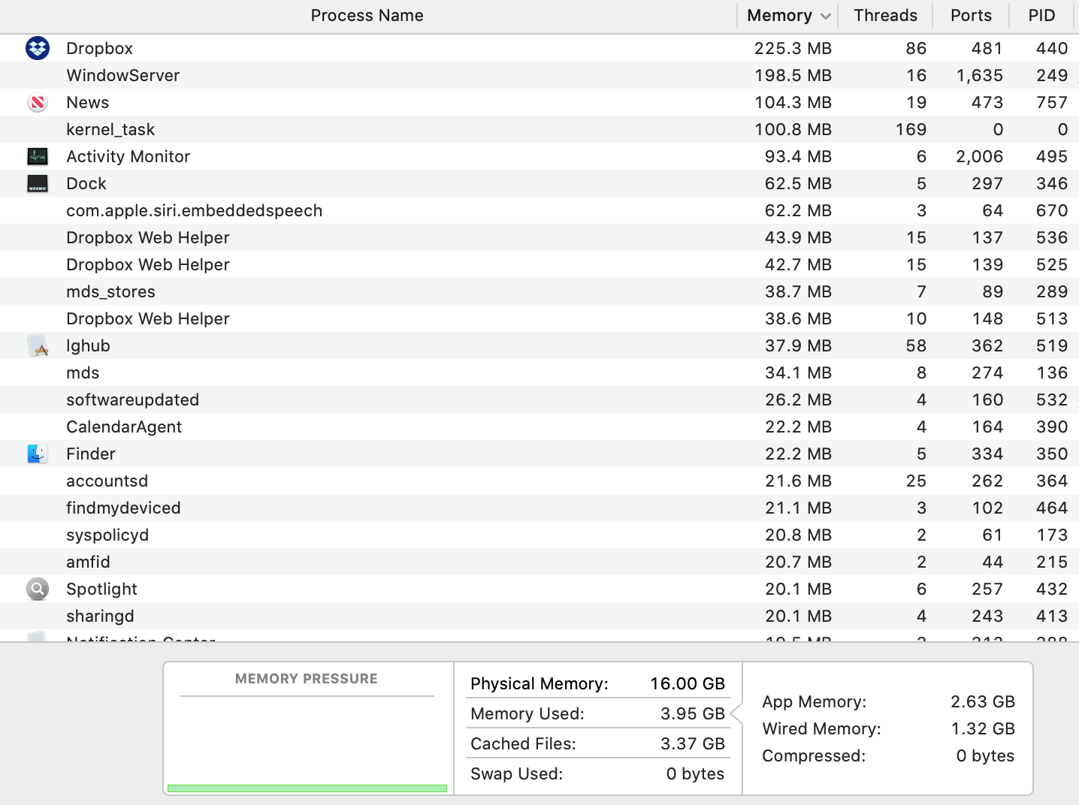The image size is (1079, 805).
Task: Select the Dock process icon
Action: [x=38, y=183]
